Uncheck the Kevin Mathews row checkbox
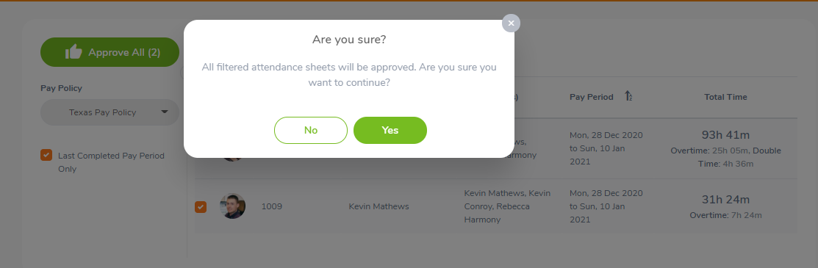Viewport: 818px width, 268px height. point(201,207)
